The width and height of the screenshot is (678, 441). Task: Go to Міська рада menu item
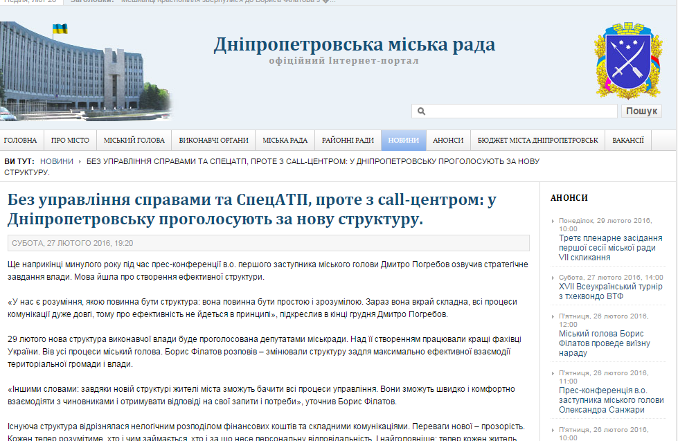click(285, 140)
